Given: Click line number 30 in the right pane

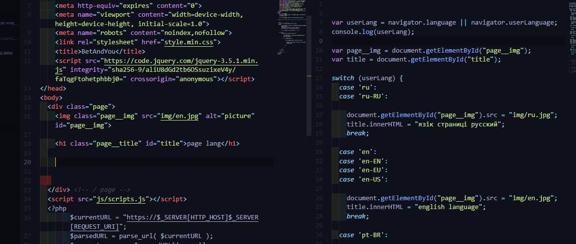Looking at the screenshot, I should [x=319, y=235].
